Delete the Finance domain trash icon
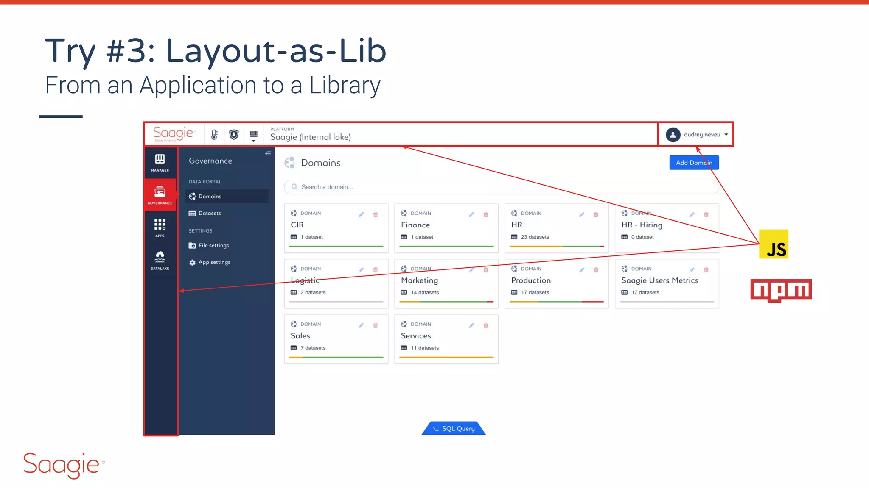The image size is (869, 488). [x=485, y=214]
